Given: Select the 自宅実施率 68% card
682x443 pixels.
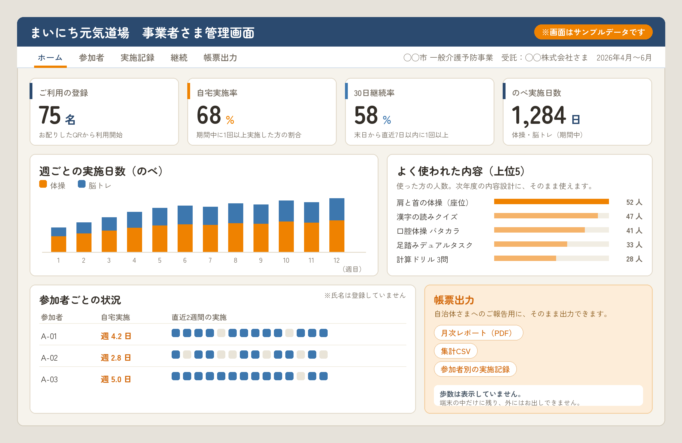Looking at the screenshot, I should [262, 112].
